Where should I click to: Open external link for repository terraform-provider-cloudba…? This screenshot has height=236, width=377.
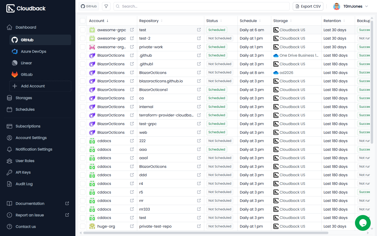coord(199,115)
